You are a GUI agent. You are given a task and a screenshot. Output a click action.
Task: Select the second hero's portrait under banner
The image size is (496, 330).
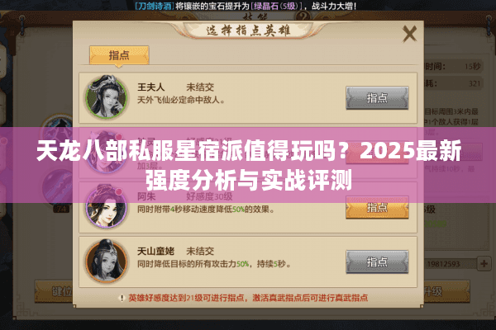[x=107, y=152]
